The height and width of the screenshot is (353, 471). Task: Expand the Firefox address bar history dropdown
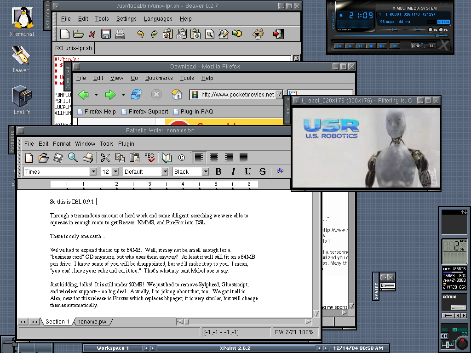(279, 95)
